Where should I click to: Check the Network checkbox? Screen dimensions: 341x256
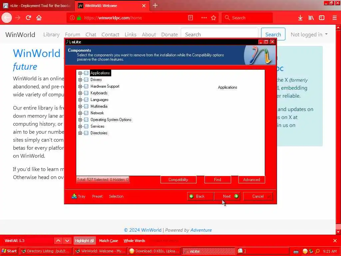coord(86,113)
